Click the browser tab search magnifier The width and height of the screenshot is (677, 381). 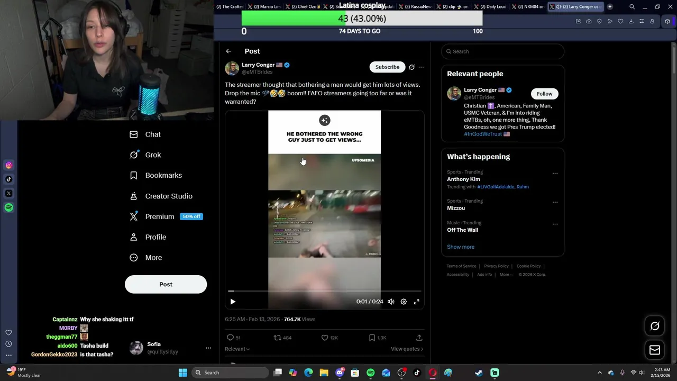click(632, 7)
